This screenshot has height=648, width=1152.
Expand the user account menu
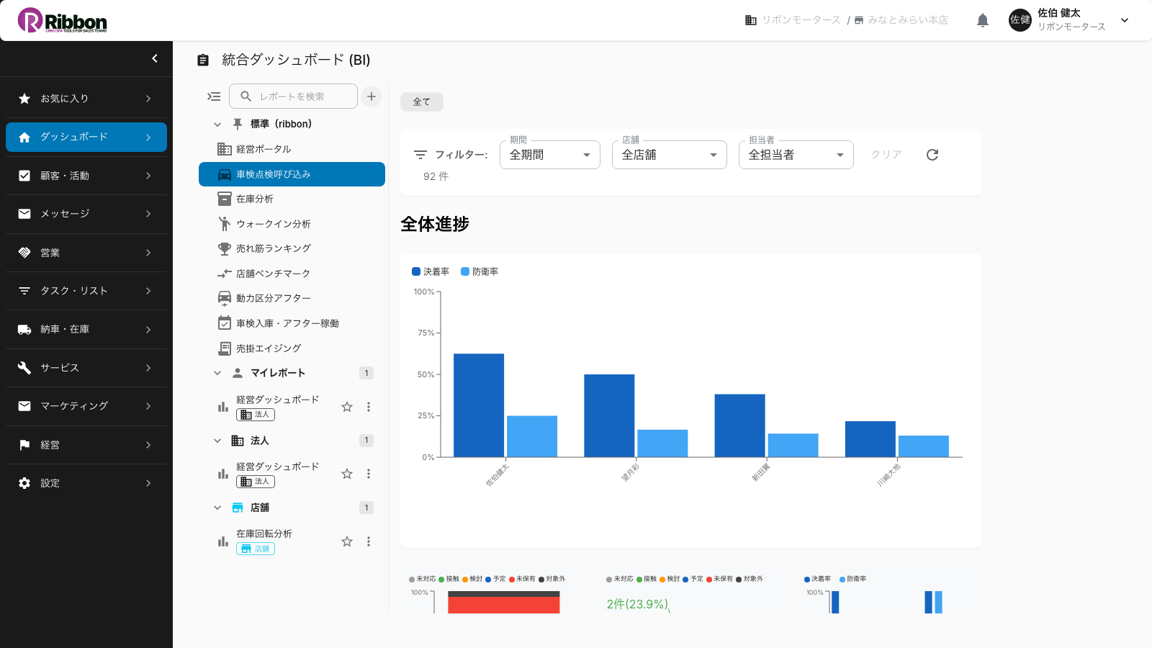(1125, 20)
